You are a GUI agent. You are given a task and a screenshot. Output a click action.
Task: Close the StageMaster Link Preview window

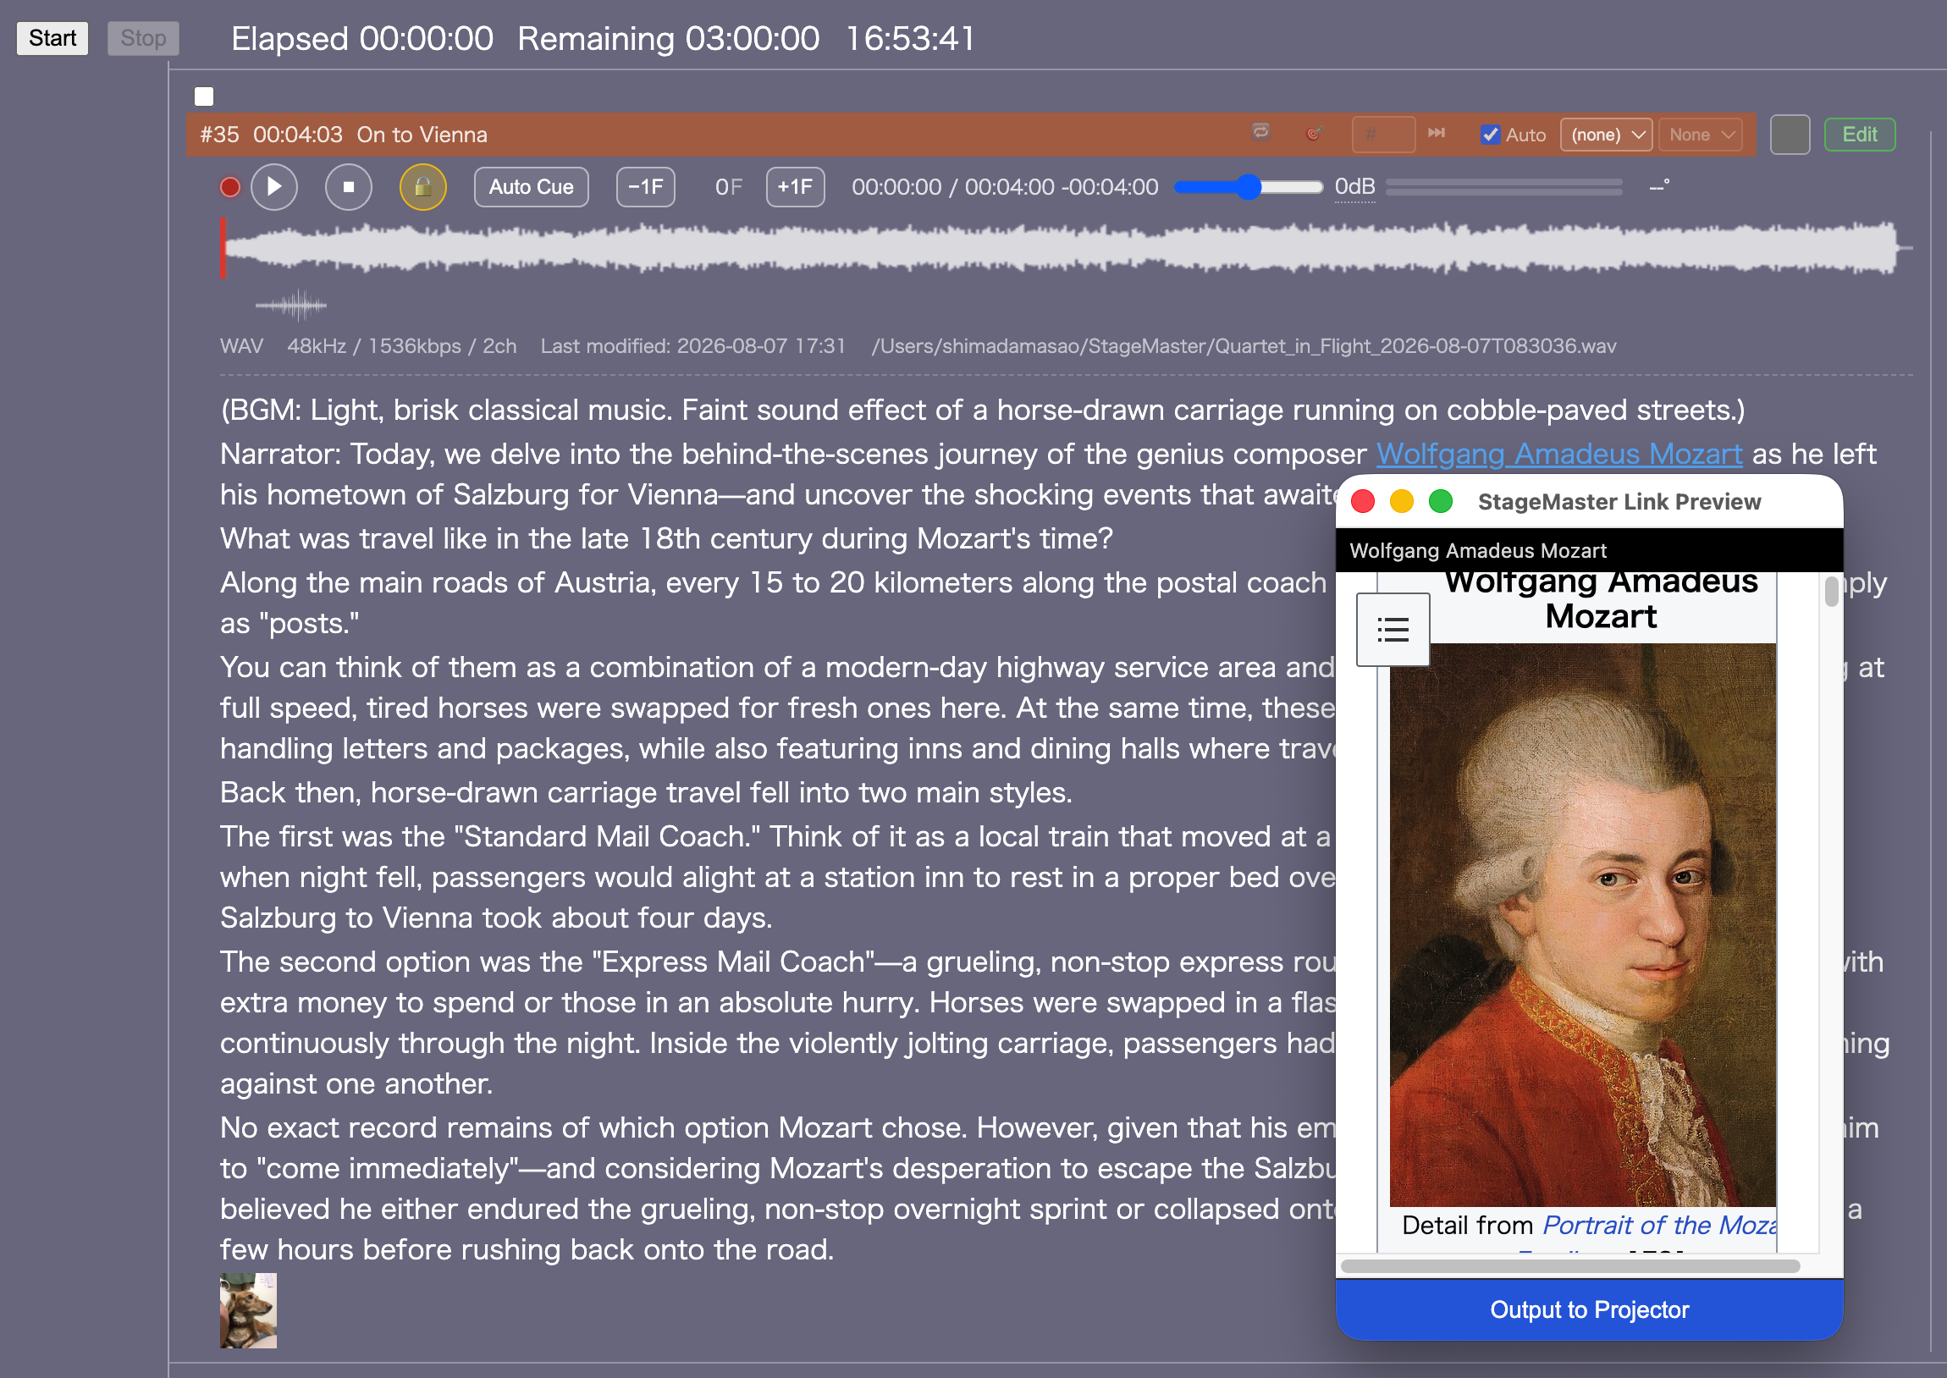(1362, 501)
